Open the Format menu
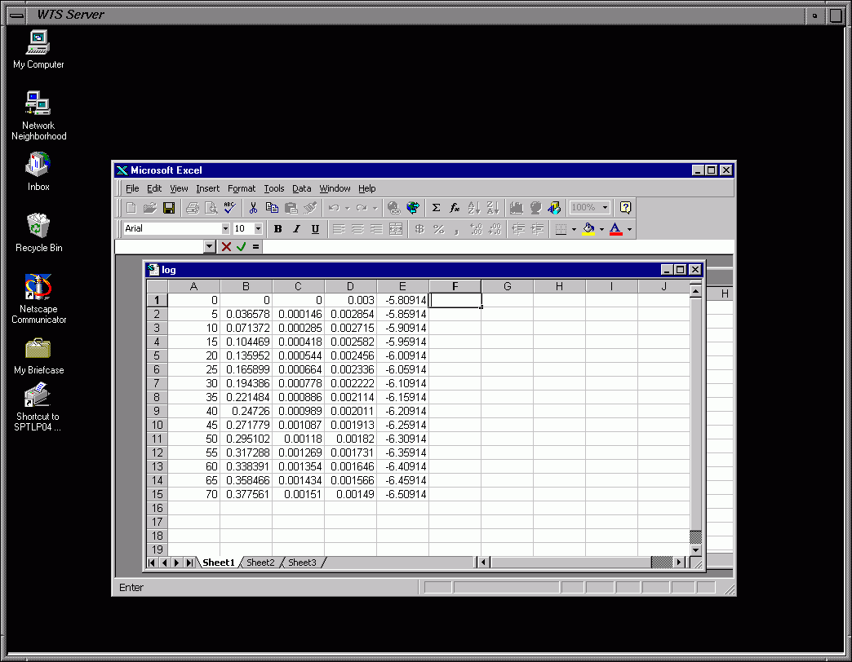852x662 pixels. (242, 188)
